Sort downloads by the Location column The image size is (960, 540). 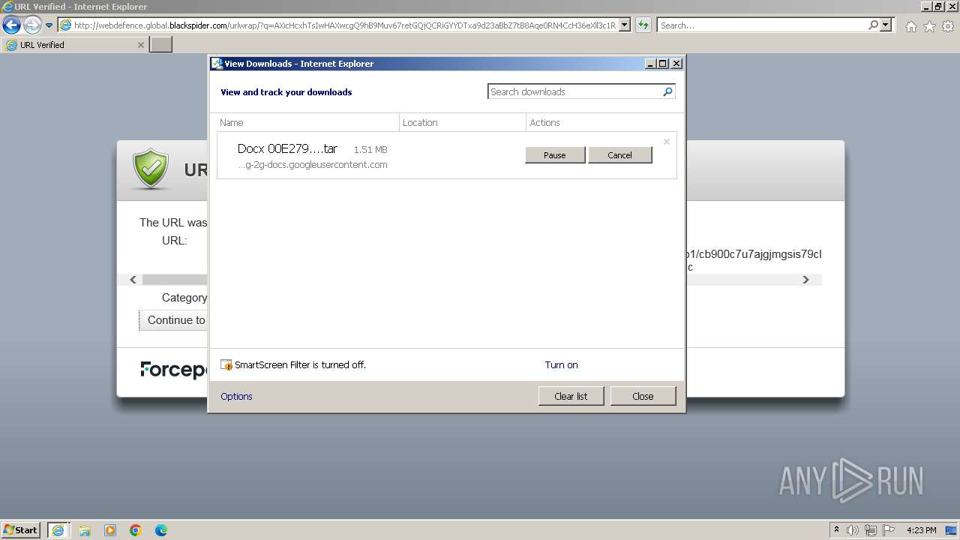[463, 122]
